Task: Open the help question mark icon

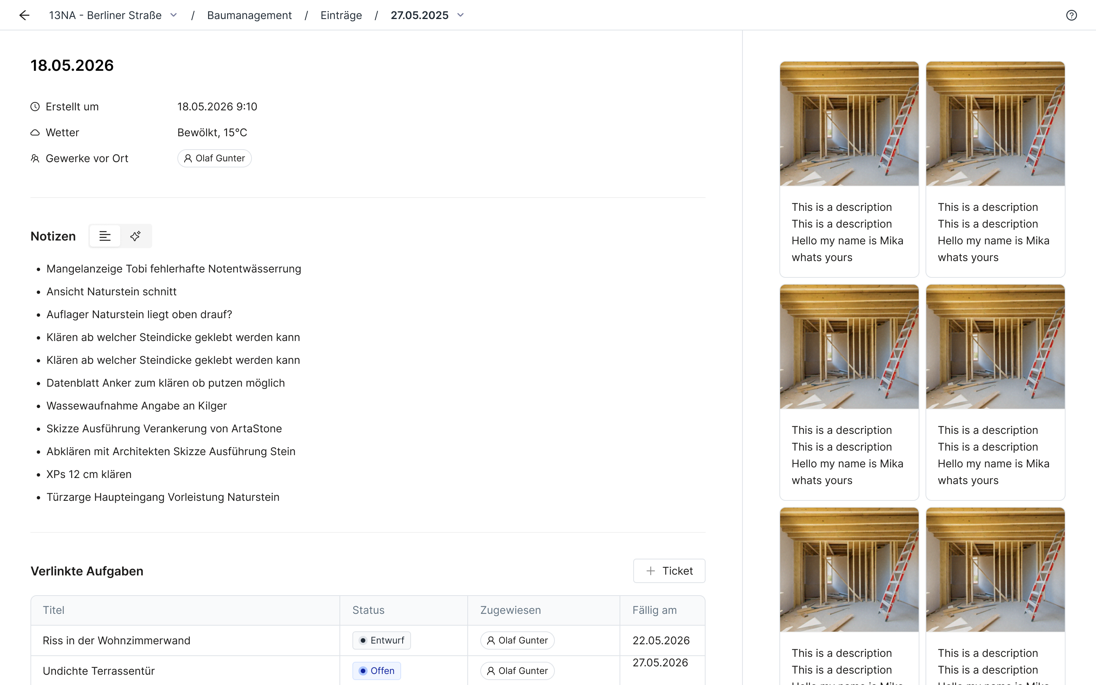Action: tap(1071, 15)
